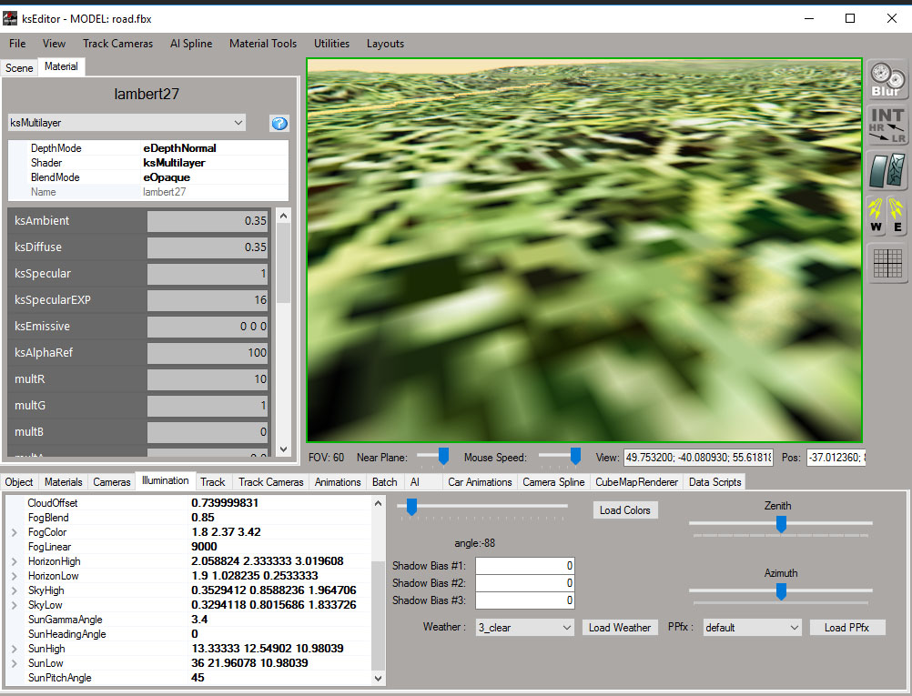Click the Load Weather button
912x696 pixels.
point(620,628)
